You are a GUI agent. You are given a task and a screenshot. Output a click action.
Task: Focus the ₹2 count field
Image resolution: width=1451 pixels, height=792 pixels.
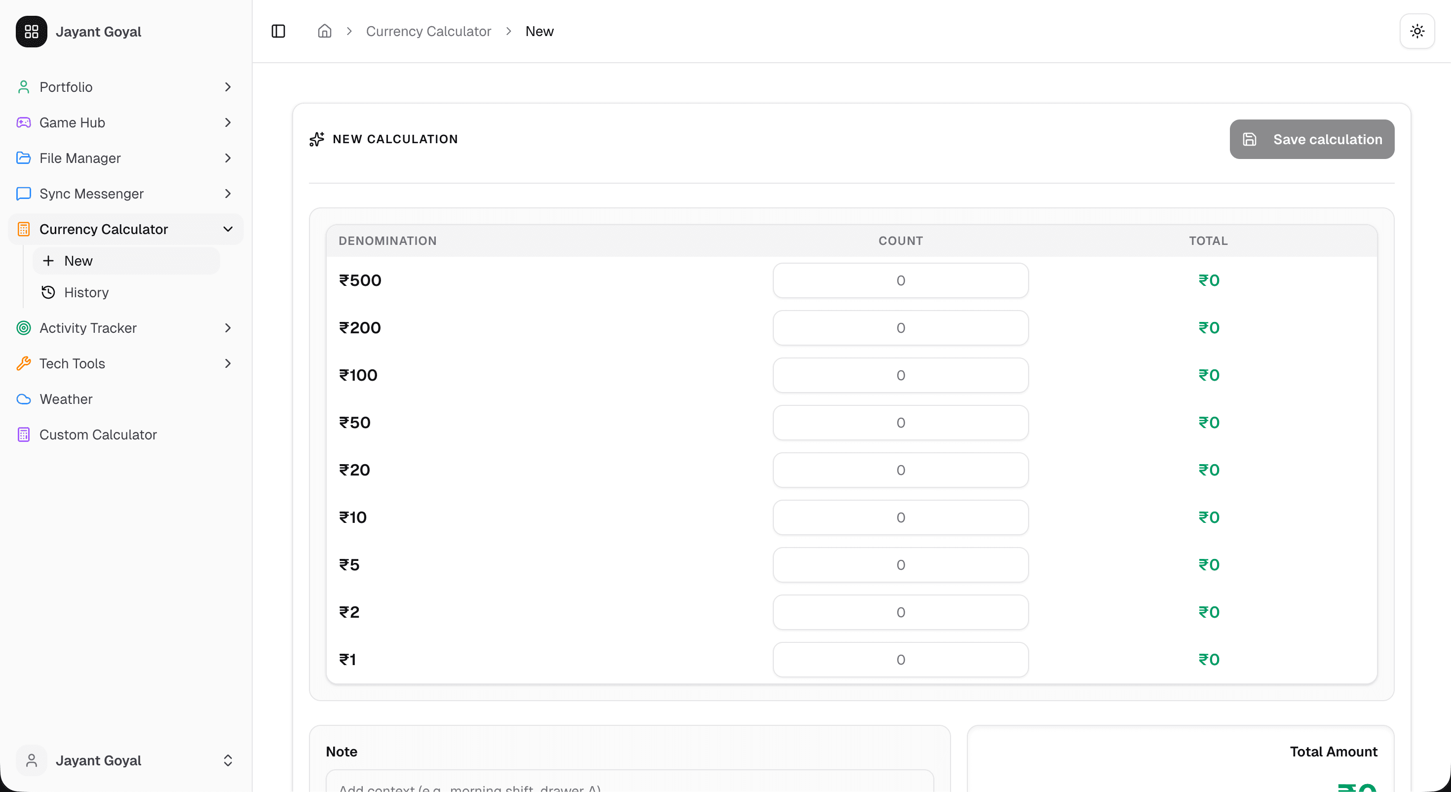click(901, 612)
